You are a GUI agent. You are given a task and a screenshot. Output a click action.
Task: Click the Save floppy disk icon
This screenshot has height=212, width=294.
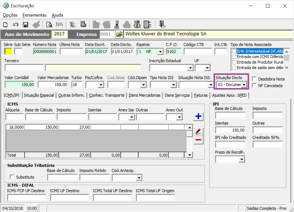tap(26, 24)
